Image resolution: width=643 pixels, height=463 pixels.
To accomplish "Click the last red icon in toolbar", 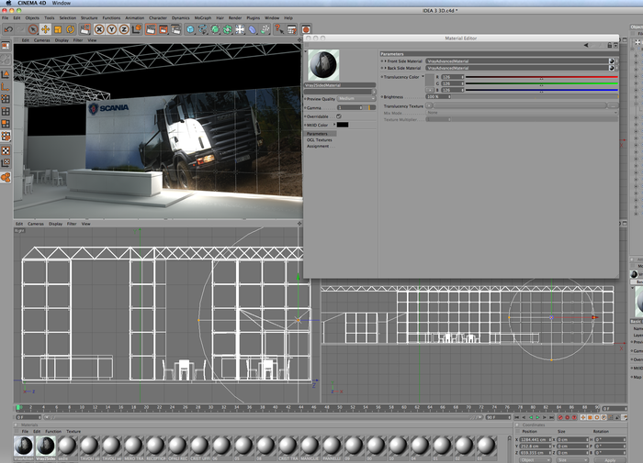I will tap(306, 29).
